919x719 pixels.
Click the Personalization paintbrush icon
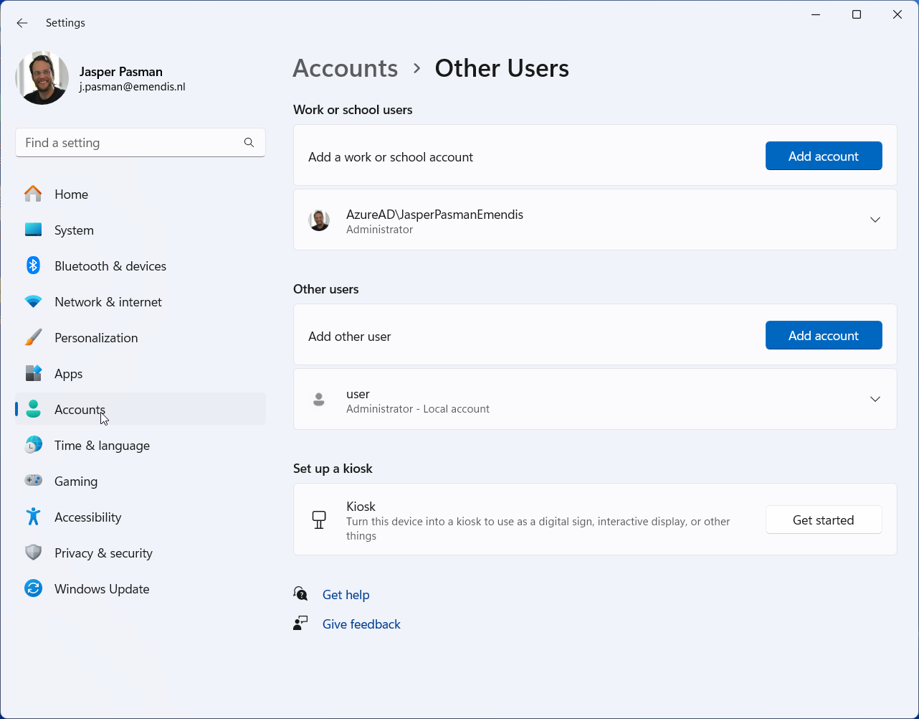tap(33, 338)
